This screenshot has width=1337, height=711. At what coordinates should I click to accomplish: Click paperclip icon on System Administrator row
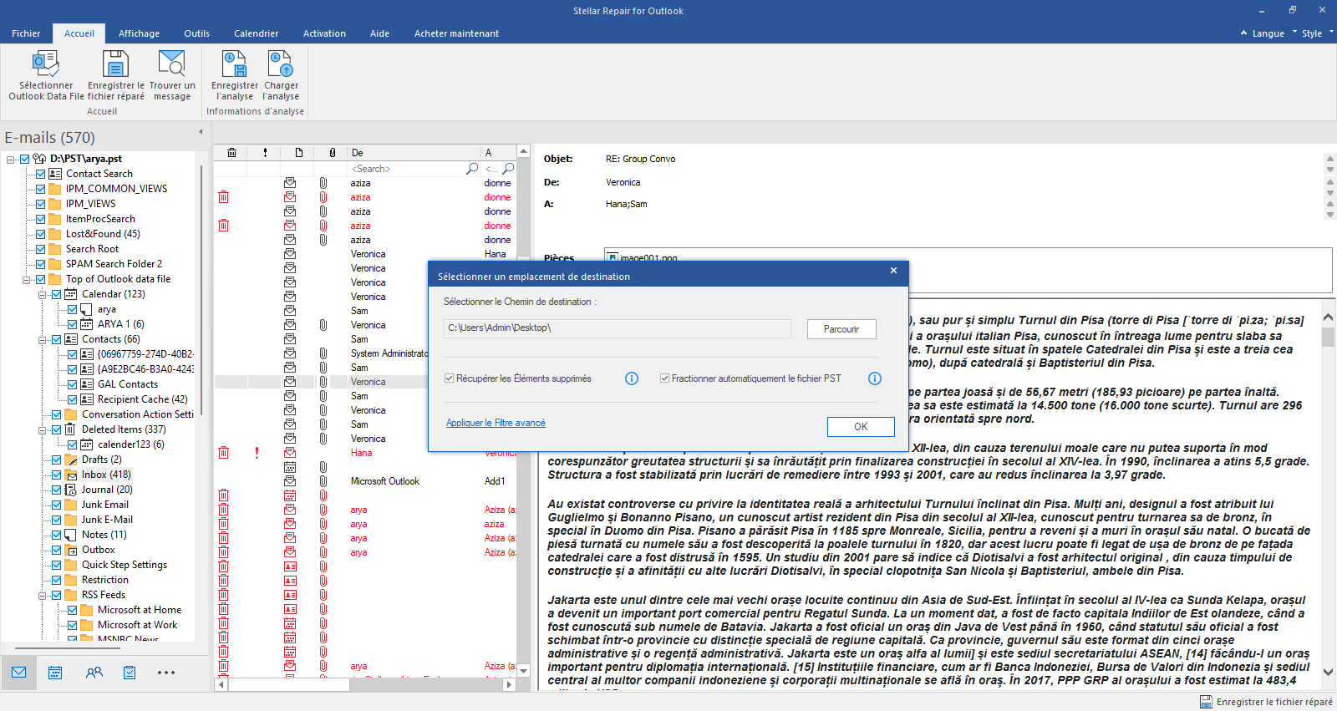(323, 353)
